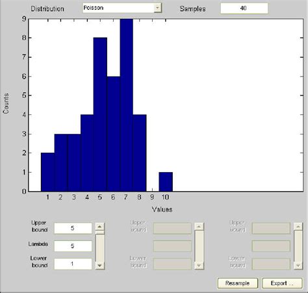Click the Samples input field with 40
Viewport: 308px width, 293px height.
pyautogui.click(x=244, y=8)
